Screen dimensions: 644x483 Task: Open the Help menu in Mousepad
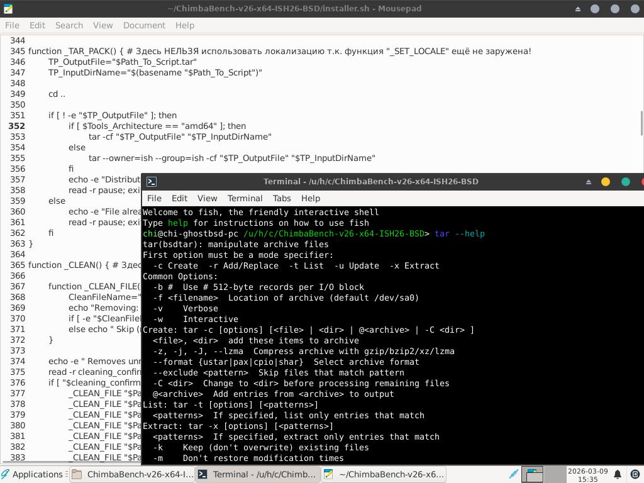(x=185, y=25)
